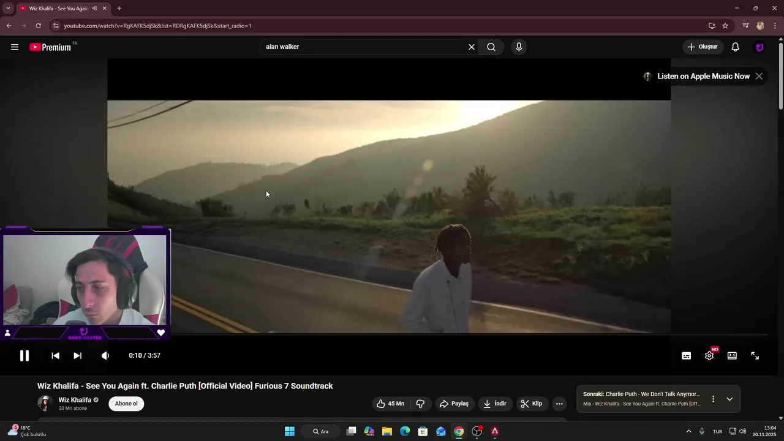Viewport: 784px width, 441px height.
Task: Open the YouTube hamburger guide menu
Action: pos(15,47)
